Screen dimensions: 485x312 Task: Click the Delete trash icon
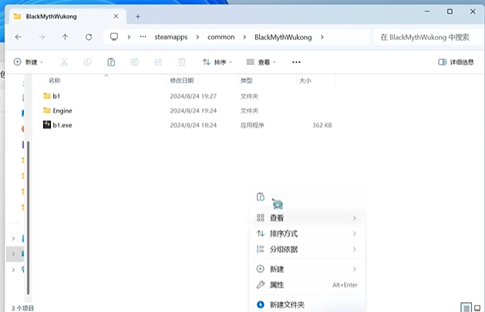coord(182,62)
